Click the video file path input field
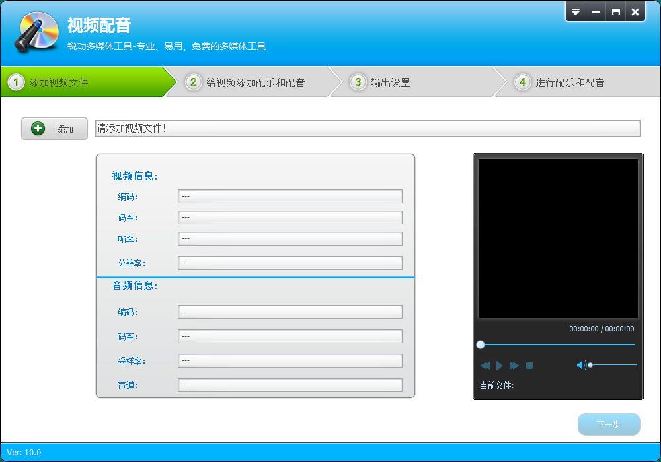The width and height of the screenshot is (661, 462). 368,129
